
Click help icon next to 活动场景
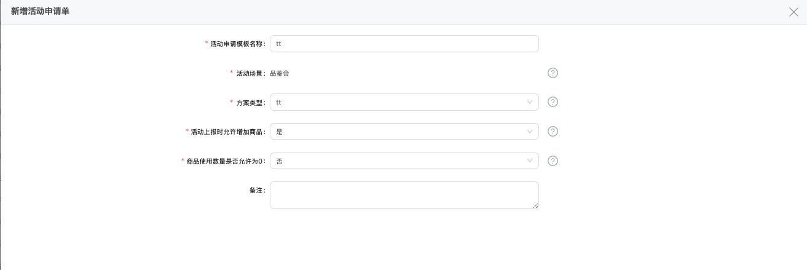pyautogui.click(x=553, y=73)
